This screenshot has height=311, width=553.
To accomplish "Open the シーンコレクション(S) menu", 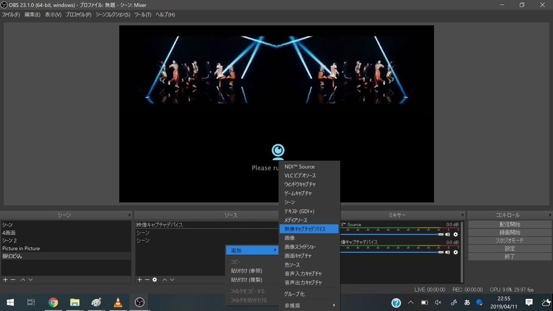I will coord(113,15).
